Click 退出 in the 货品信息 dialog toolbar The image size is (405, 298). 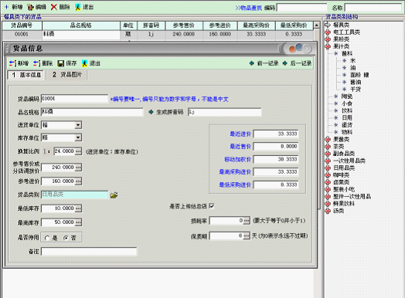(91, 63)
